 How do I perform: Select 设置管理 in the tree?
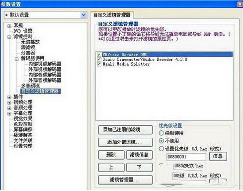(23, 146)
